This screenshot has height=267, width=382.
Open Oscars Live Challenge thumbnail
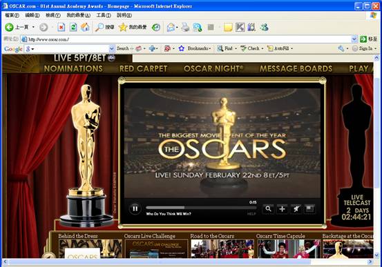pos(156,248)
